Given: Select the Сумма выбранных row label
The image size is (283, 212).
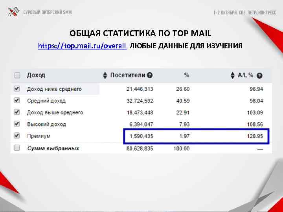Looking at the screenshot, I should click(x=53, y=148).
